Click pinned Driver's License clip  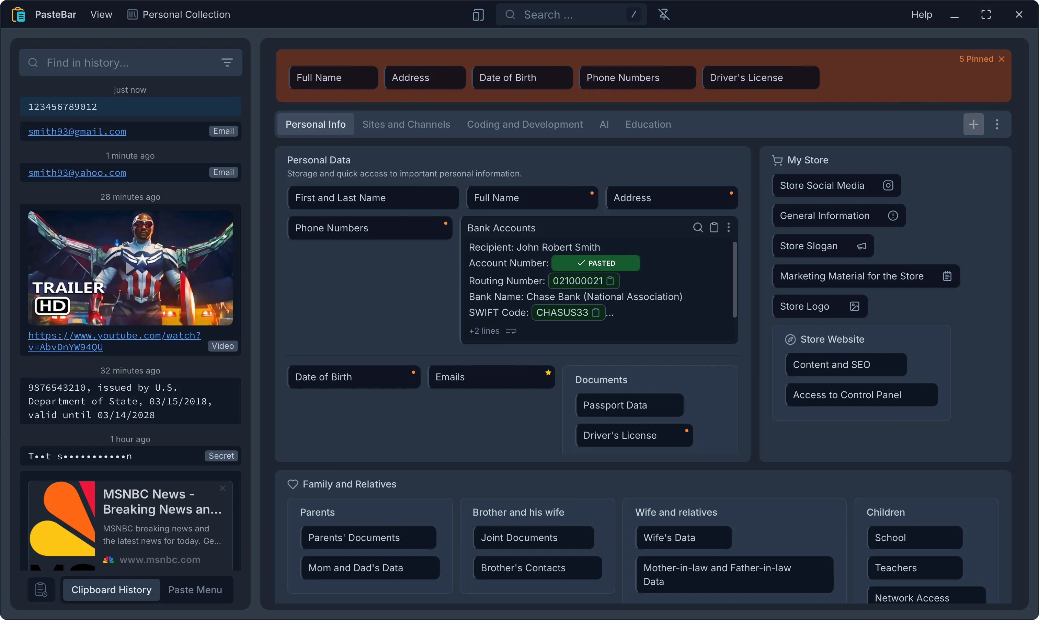[760, 78]
